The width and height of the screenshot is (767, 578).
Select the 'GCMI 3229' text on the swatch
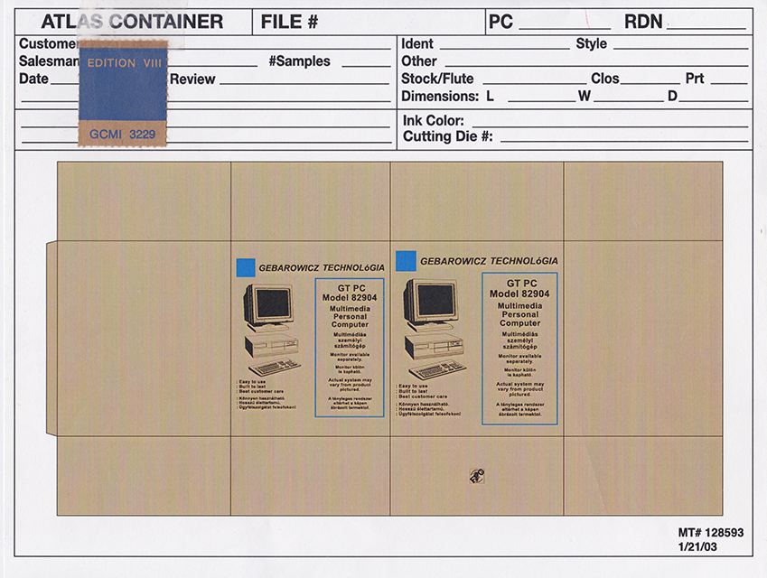[x=122, y=134]
